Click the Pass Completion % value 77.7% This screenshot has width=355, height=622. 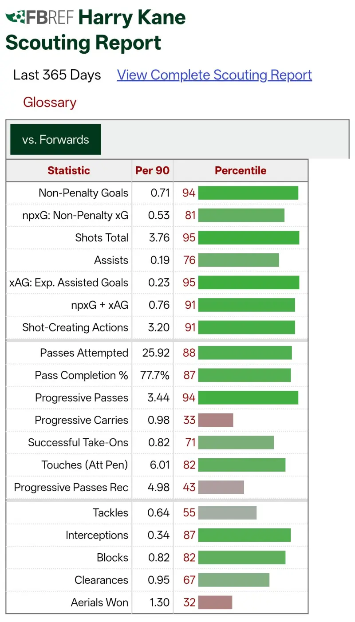pyautogui.click(x=158, y=375)
